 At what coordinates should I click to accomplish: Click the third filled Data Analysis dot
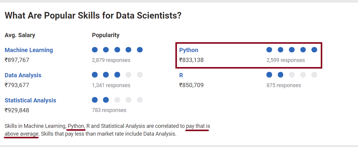click(x=117, y=75)
